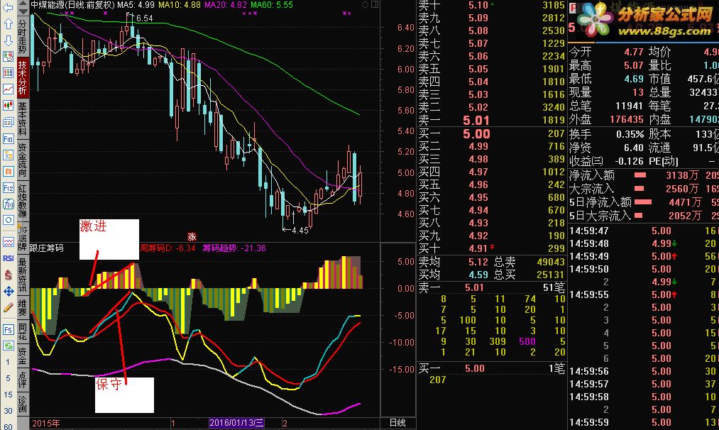This screenshot has width=719, height=430.
Task: Click the chart title 中煤能源(日线.前复权)
Action: pos(72,5)
